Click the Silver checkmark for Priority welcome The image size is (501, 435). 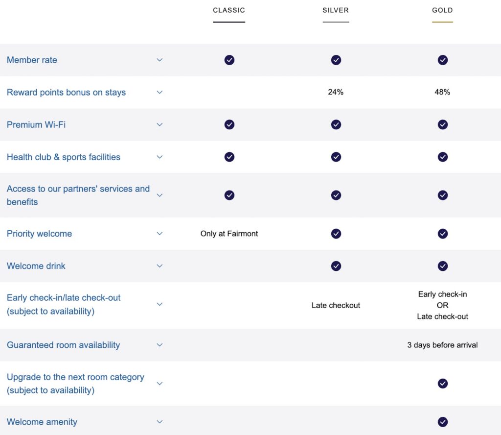point(336,234)
